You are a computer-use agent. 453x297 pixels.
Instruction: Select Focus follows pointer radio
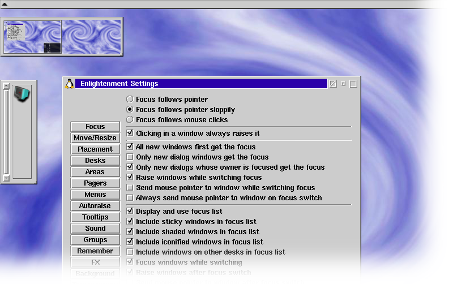coord(130,100)
